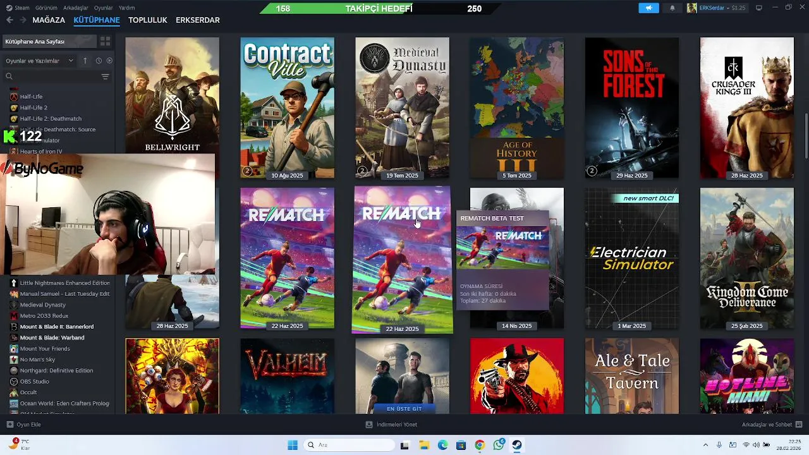Click the back navigation arrow
Screen dimensions: 809x455
point(9,20)
